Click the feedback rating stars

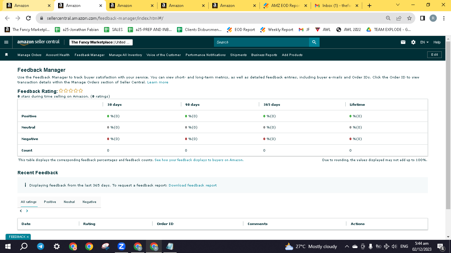tap(71, 91)
